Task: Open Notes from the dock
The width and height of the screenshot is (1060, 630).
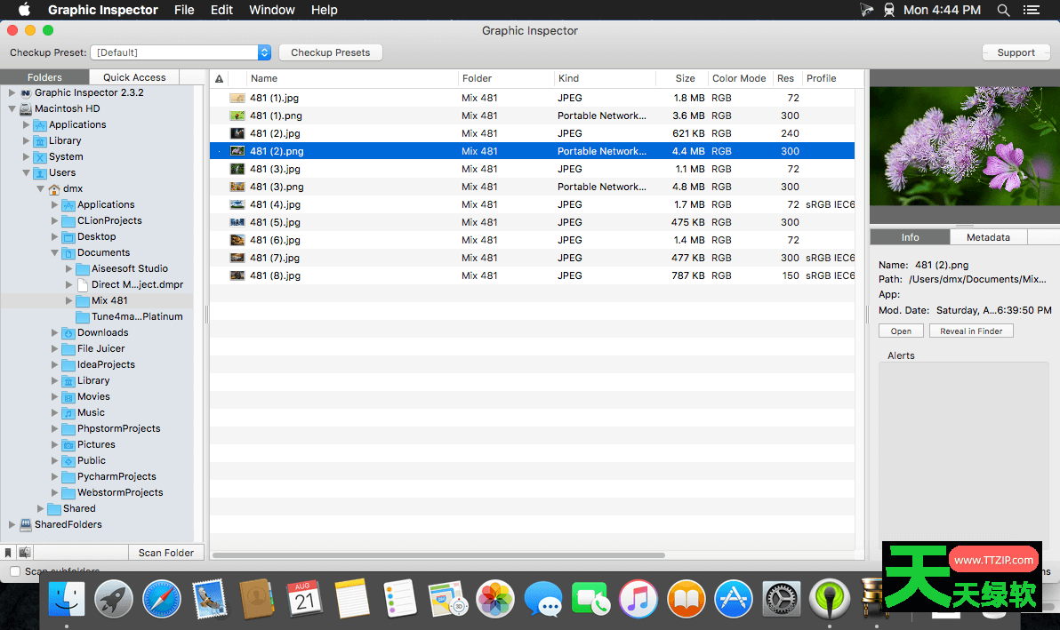Action: coord(352,599)
